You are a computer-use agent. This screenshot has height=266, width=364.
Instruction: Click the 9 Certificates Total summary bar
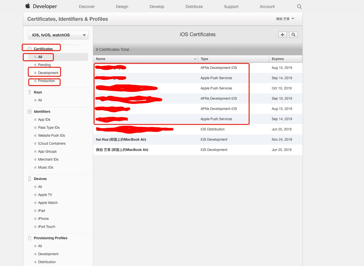click(x=198, y=50)
